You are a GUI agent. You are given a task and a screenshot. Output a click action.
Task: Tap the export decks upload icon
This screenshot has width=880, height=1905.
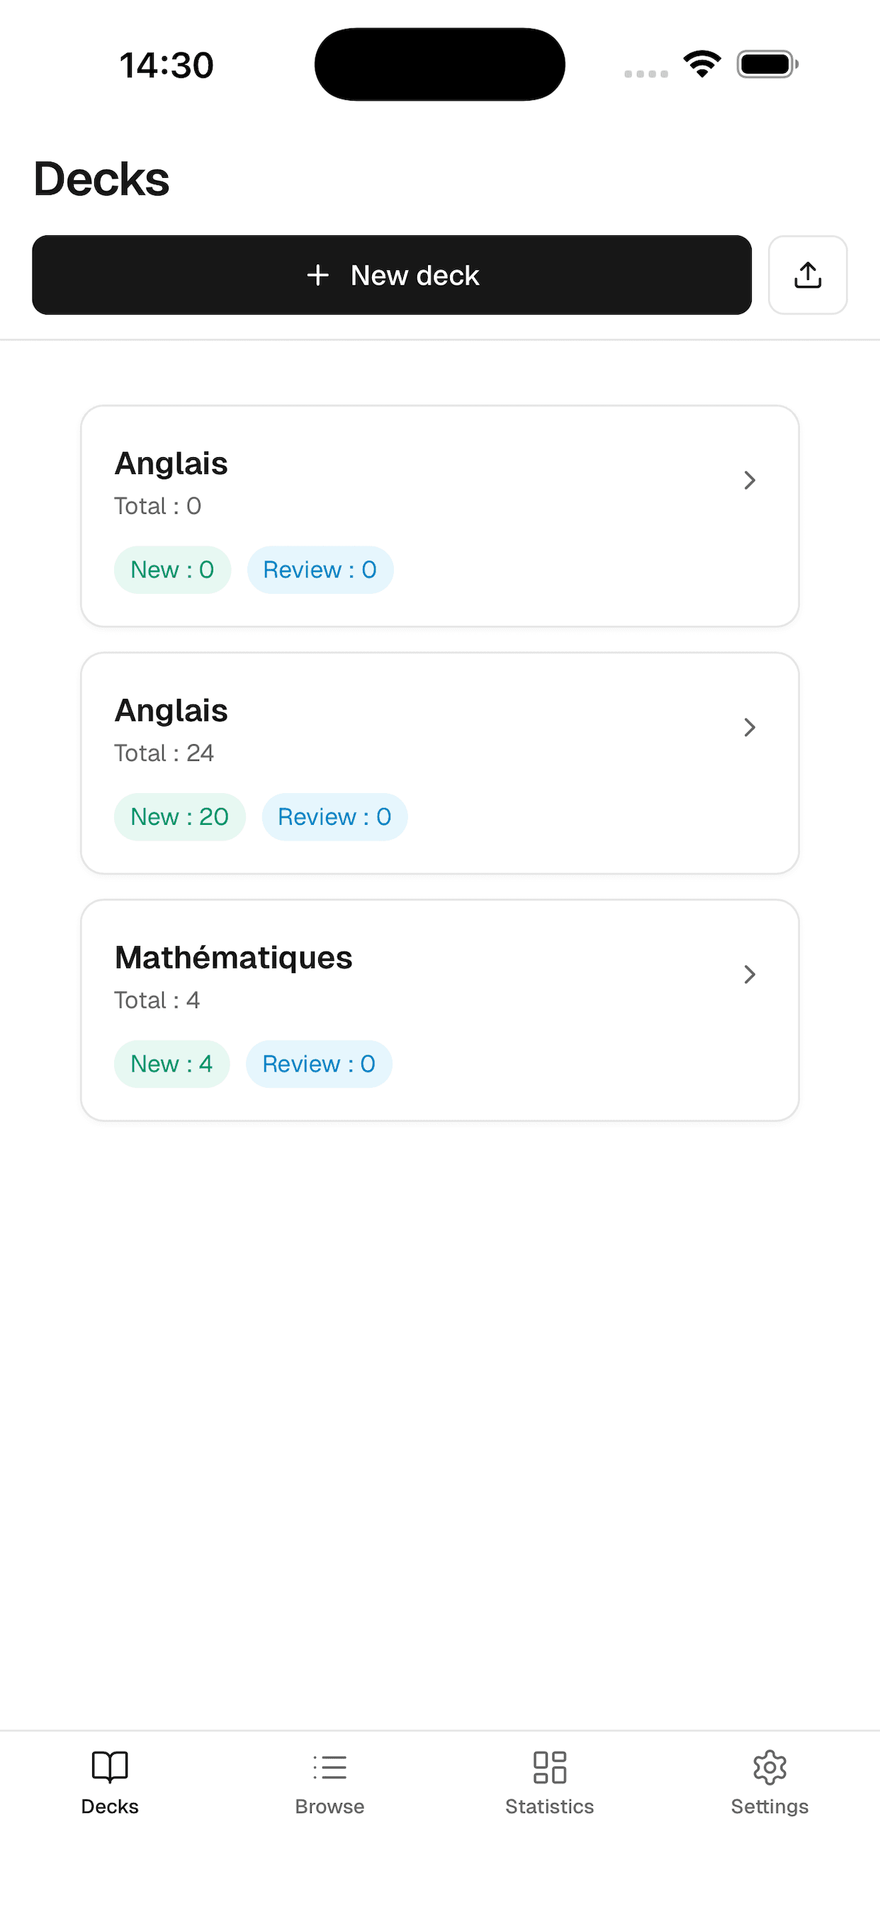tap(808, 275)
